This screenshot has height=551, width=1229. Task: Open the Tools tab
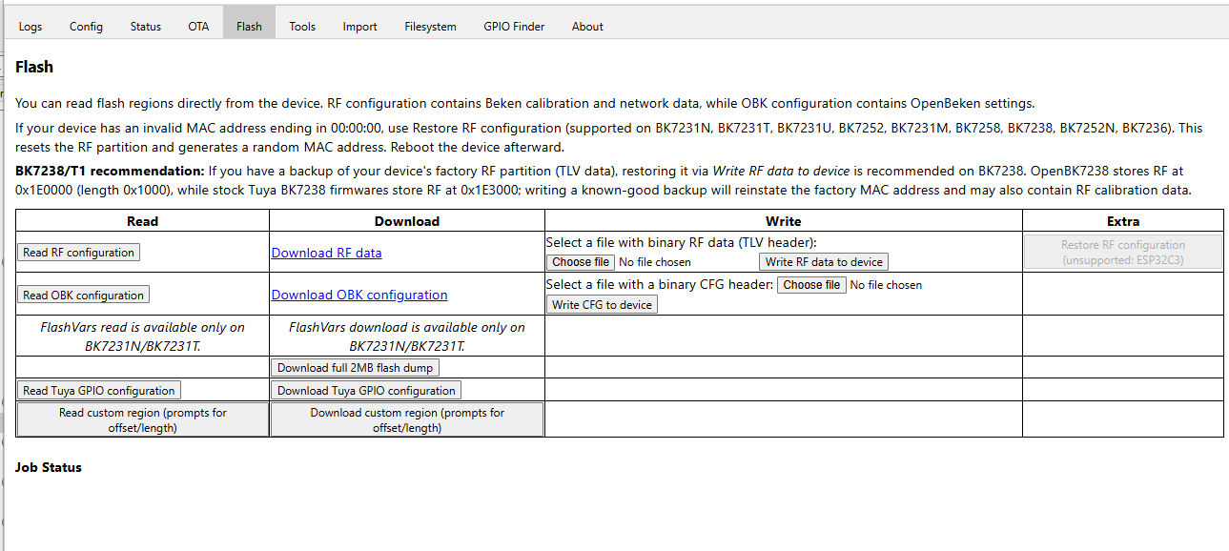pyautogui.click(x=302, y=26)
